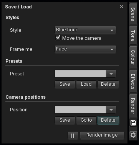Image resolution: width=139 pixels, height=145 pixels.
Task: Open the Style dropdown showing Blue hour
Action: click(x=85, y=30)
